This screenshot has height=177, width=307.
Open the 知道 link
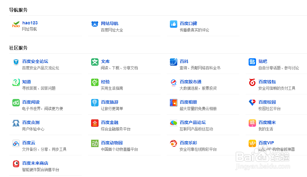coord(27,82)
